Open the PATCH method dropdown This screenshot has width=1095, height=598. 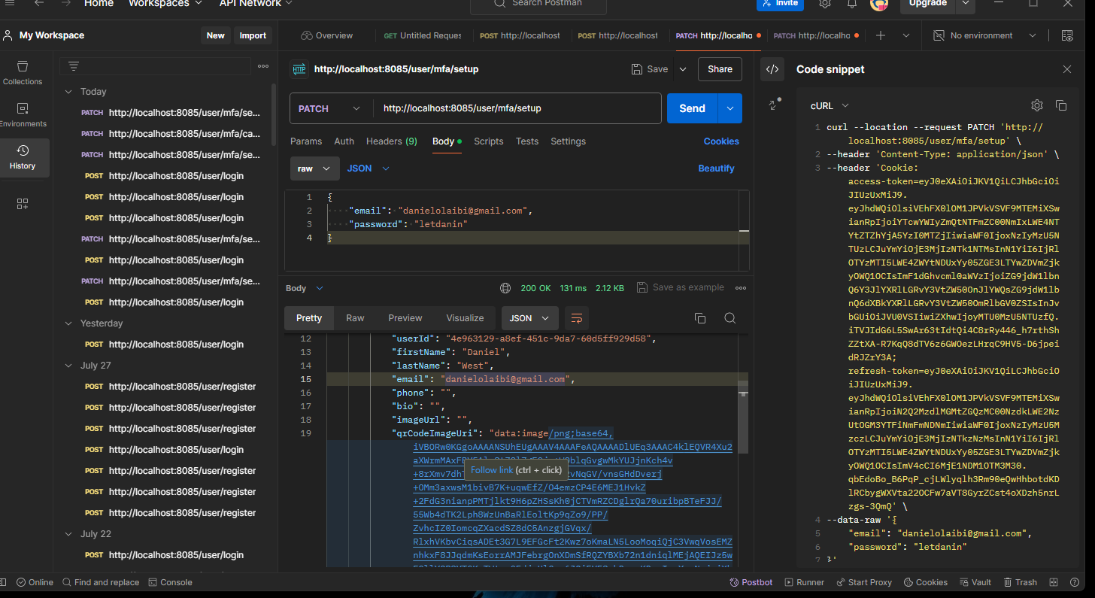[x=330, y=108]
